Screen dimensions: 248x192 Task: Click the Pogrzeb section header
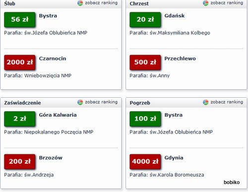point(140,103)
